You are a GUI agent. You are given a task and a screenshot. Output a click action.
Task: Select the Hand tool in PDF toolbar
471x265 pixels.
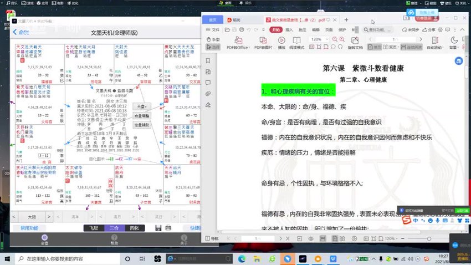coord(213,39)
